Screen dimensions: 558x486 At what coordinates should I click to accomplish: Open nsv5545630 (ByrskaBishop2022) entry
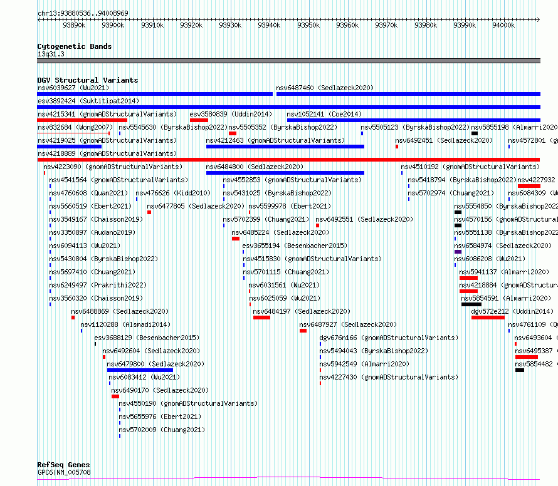click(173, 127)
